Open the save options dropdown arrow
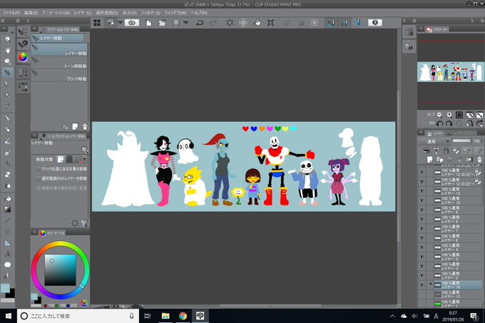Screen dimensions: 485x323 point(185,23)
